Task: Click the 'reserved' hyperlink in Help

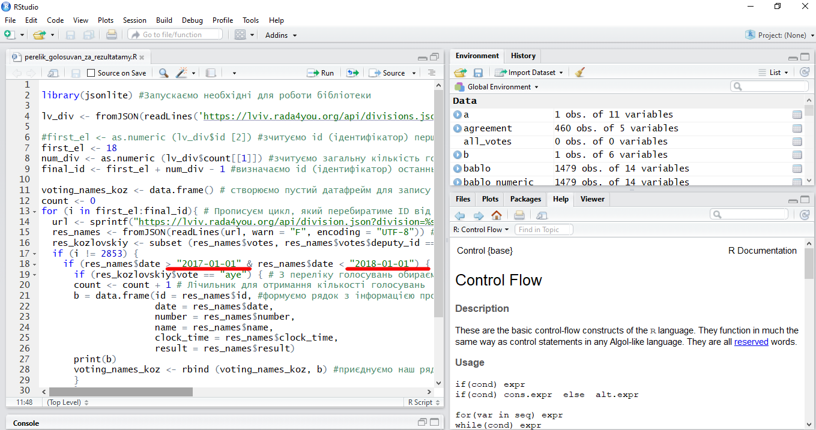Action: tap(751, 342)
